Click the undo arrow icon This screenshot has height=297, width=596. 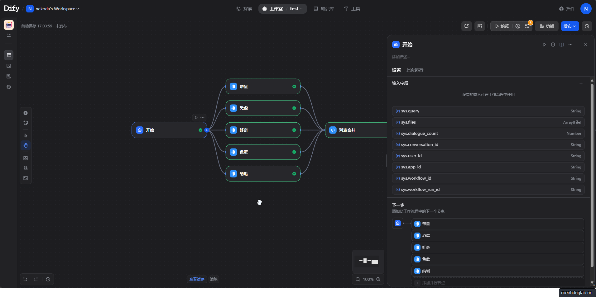tap(25, 279)
